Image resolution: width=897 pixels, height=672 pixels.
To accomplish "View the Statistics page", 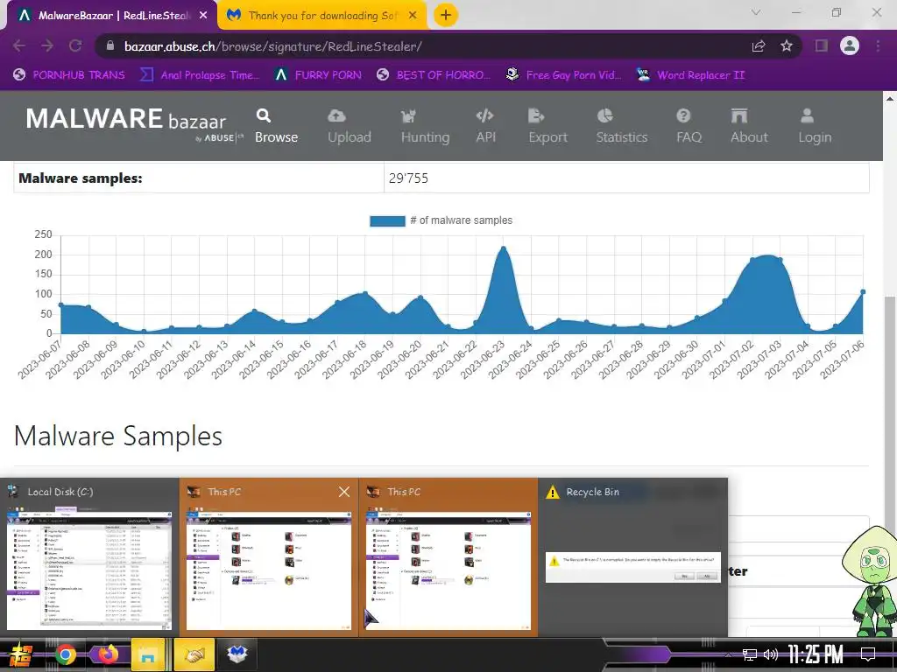I will 621,126.
